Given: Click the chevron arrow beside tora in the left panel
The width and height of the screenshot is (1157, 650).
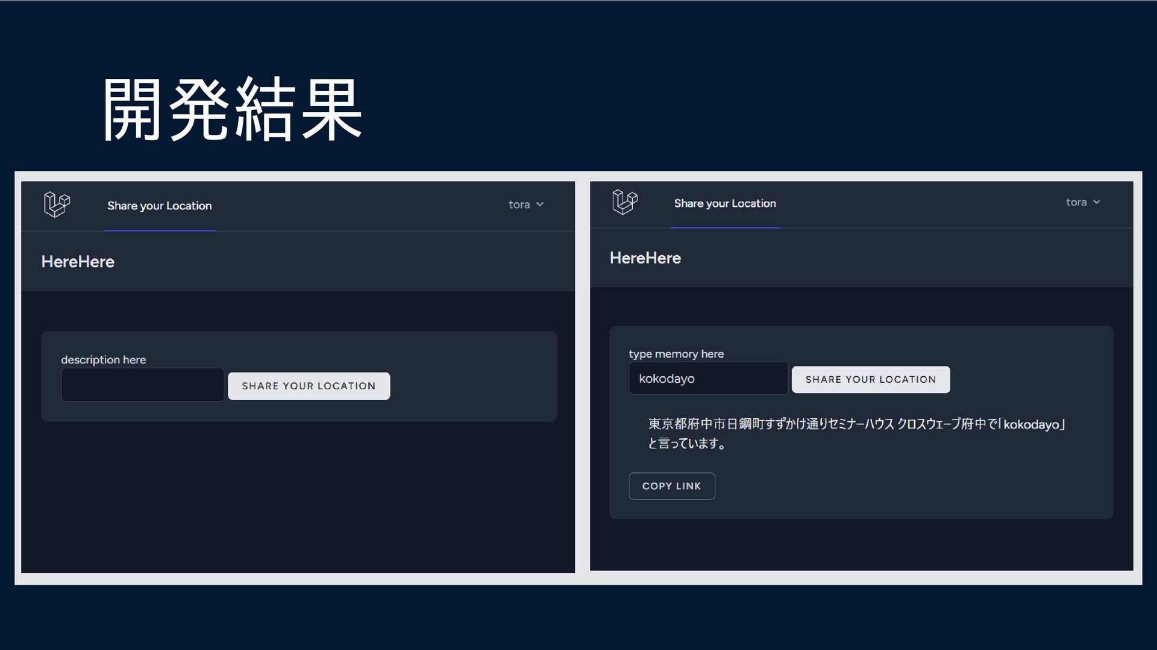Looking at the screenshot, I should [540, 205].
